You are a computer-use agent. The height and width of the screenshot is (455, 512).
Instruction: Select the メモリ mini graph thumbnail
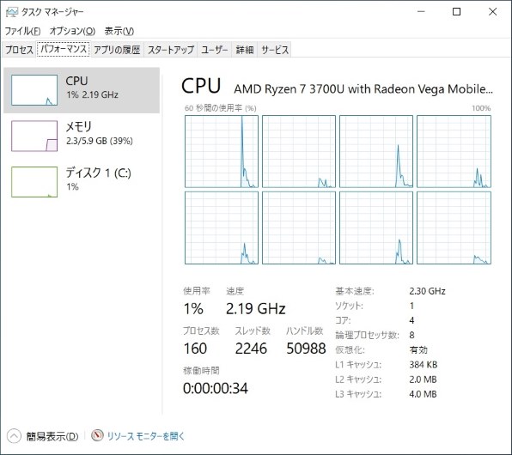tap(34, 136)
